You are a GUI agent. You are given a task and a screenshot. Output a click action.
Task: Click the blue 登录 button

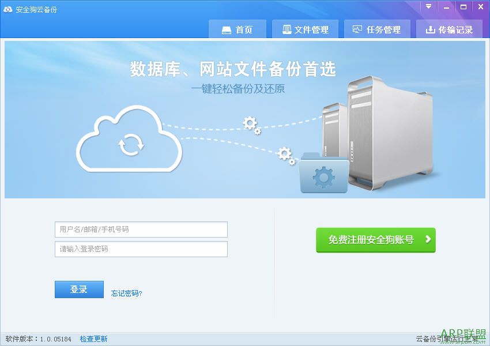click(79, 289)
